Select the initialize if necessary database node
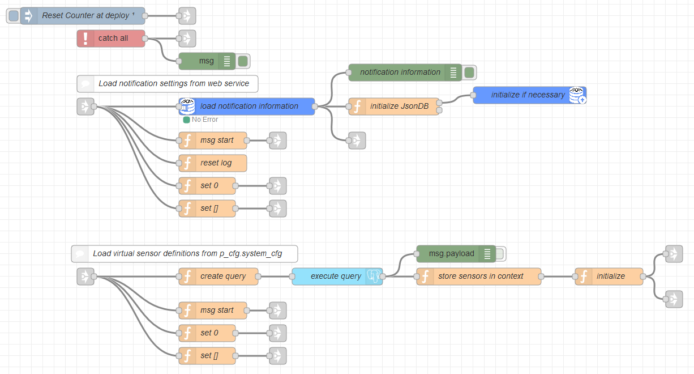Screen dimensions: 694x374 click(528, 95)
